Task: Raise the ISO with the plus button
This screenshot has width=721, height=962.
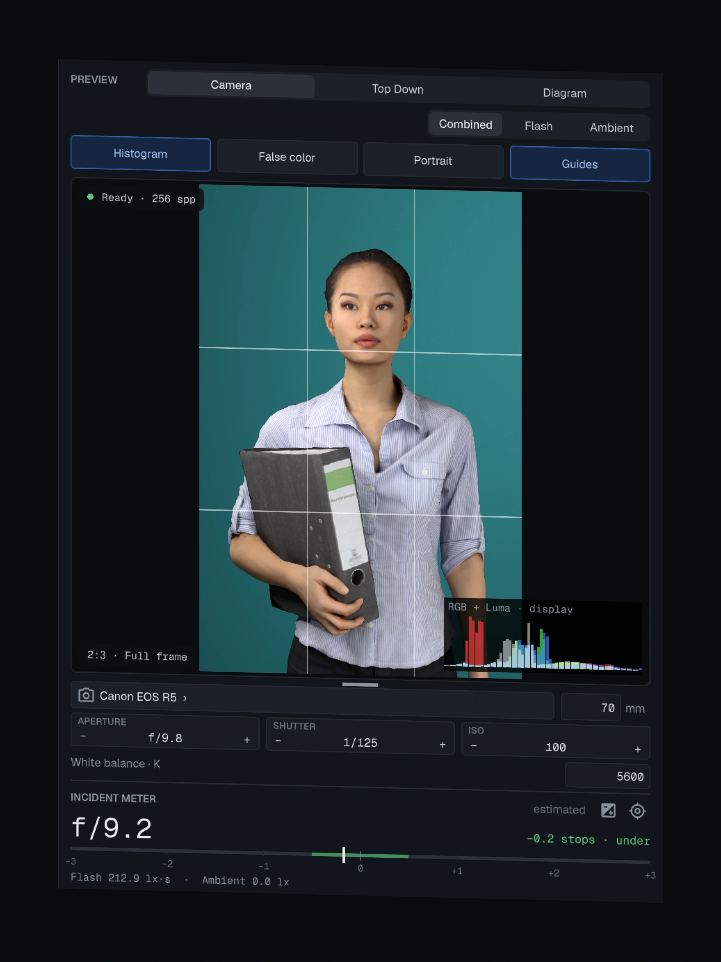Action: (x=638, y=749)
